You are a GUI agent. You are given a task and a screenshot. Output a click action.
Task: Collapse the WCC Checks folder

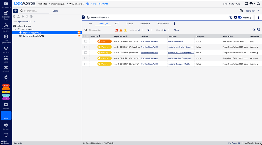[16, 29]
